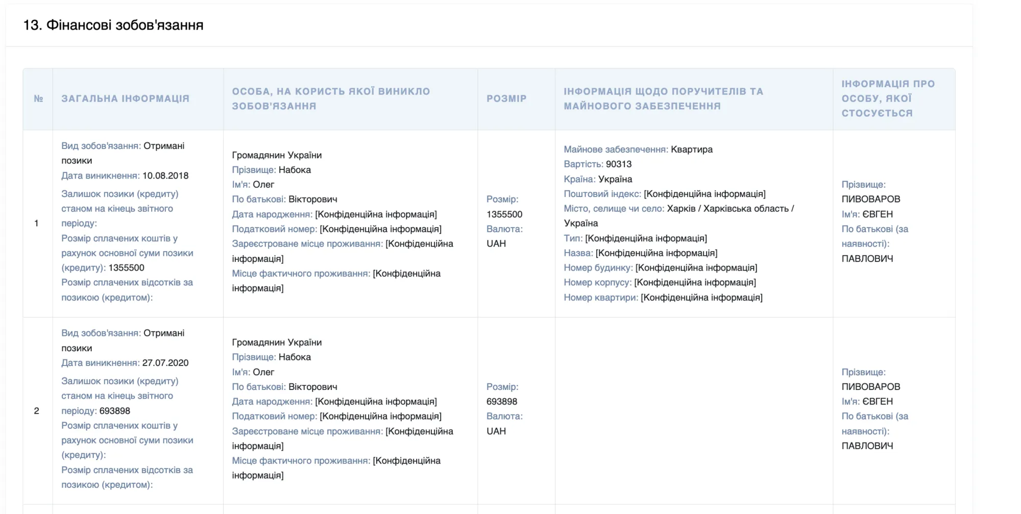Click 'Залишок позики' value 693898 in row two
Screen dimensions: 1021x514
click(115, 411)
